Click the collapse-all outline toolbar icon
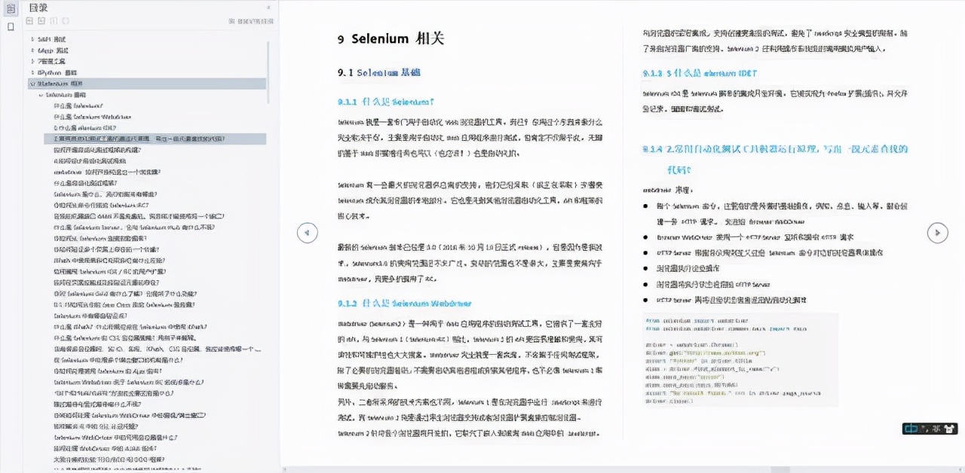This screenshot has width=965, height=473. click(41, 21)
